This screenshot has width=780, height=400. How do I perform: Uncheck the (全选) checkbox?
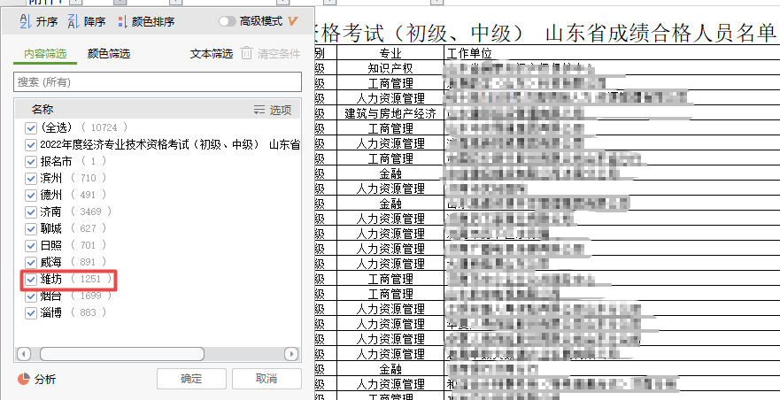[31, 127]
